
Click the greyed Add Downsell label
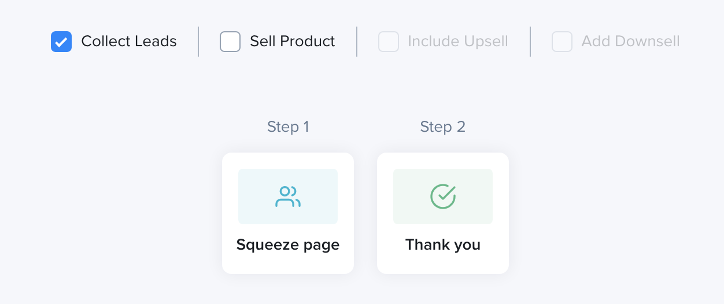pyautogui.click(x=631, y=42)
